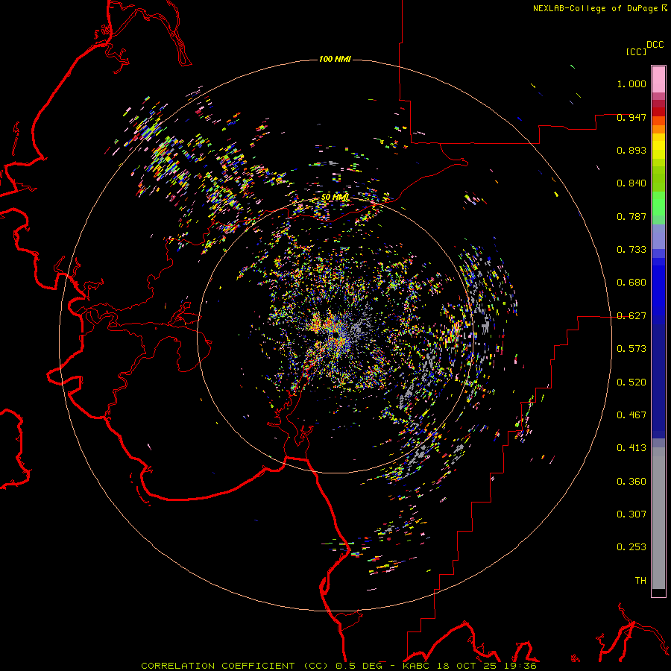Click the 0.733 legend value
671x671 pixels.
tap(631, 250)
